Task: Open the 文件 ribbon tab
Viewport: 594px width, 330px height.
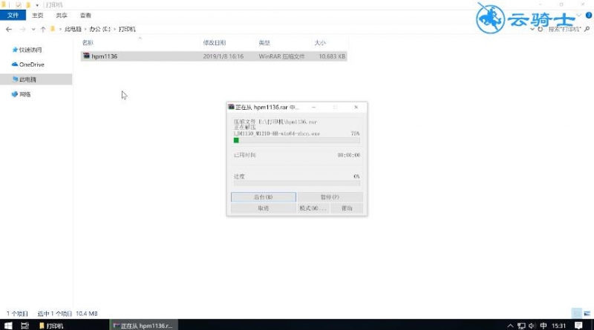Action: tap(13, 15)
